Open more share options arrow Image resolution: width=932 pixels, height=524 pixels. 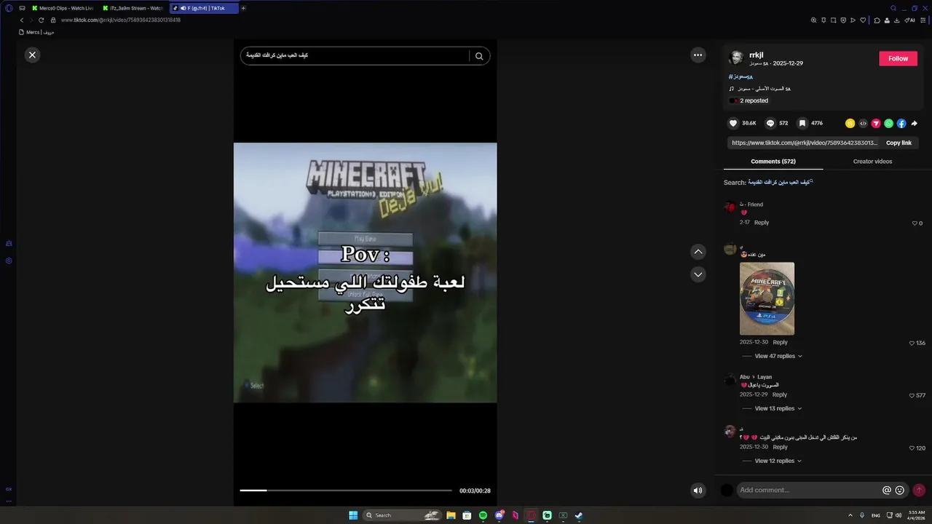[x=915, y=124]
